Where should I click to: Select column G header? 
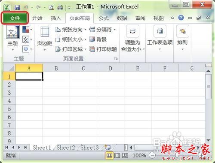(x=192, y=68)
